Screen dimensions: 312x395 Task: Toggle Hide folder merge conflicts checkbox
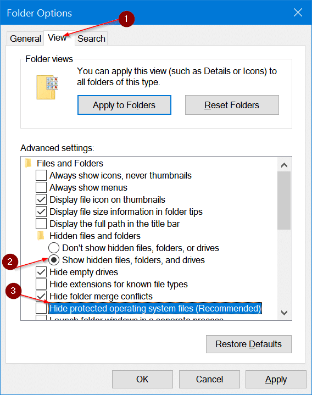[x=41, y=296]
